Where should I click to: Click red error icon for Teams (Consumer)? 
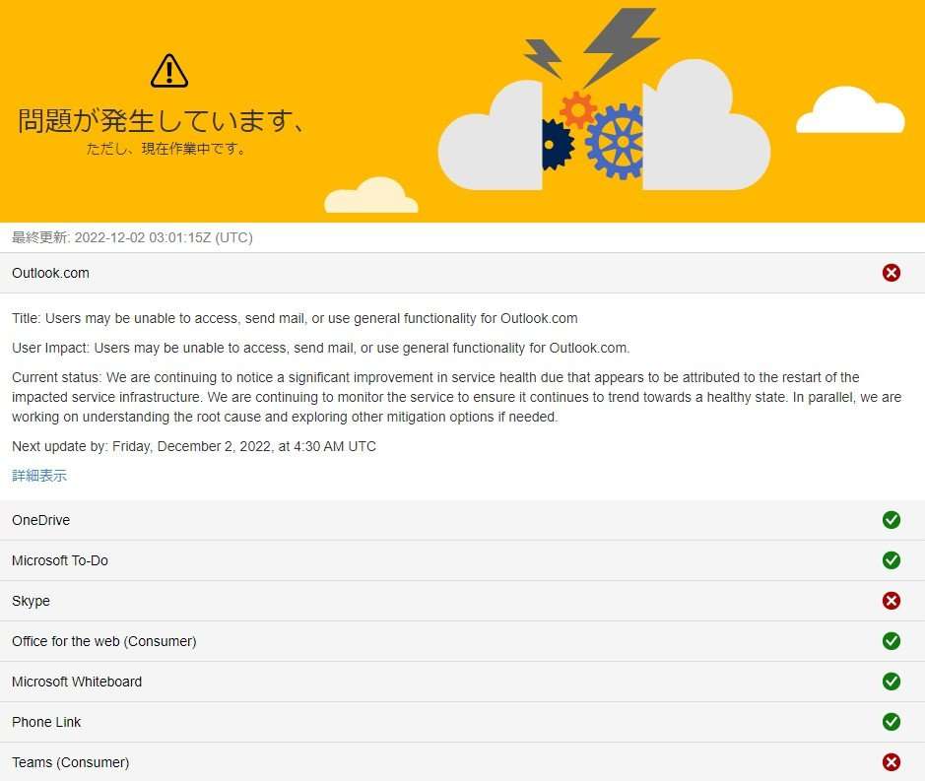[x=891, y=762]
